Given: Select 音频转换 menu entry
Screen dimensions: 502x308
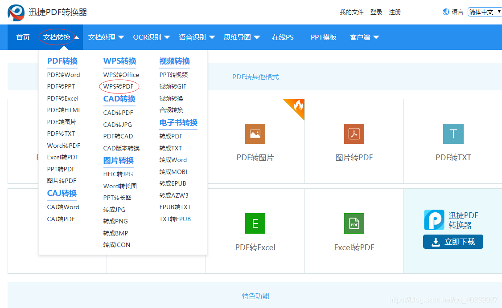Looking at the screenshot, I should pyautogui.click(x=171, y=110).
